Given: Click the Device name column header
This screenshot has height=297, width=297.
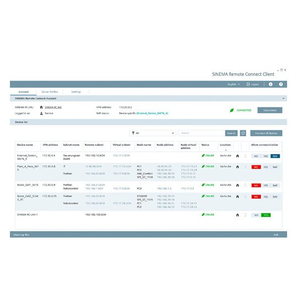Looking at the screenshot, I should 25,145.
